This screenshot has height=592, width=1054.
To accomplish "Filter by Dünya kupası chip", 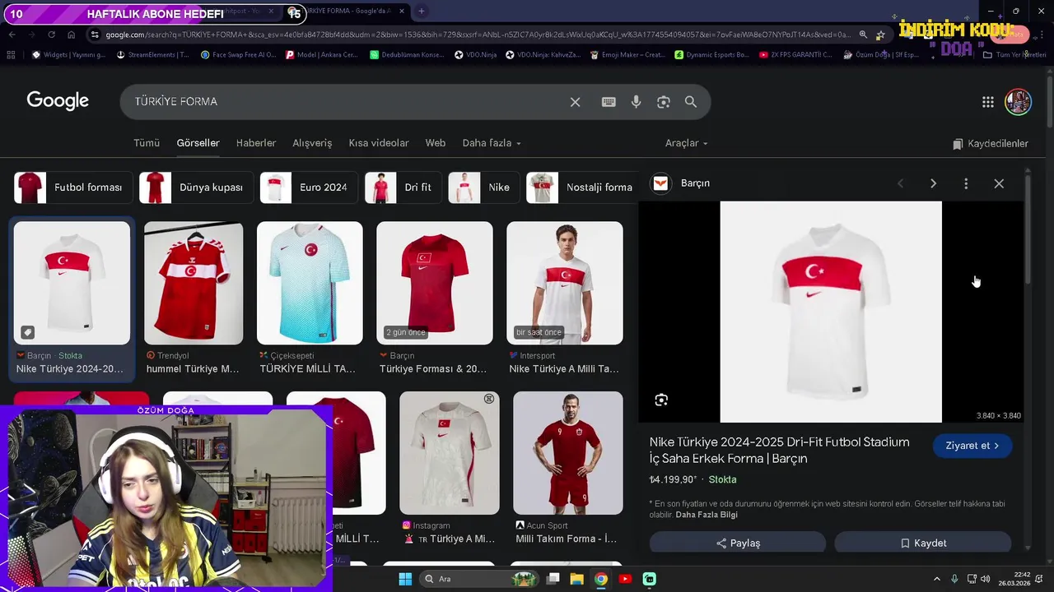I will tap(195, 187).
